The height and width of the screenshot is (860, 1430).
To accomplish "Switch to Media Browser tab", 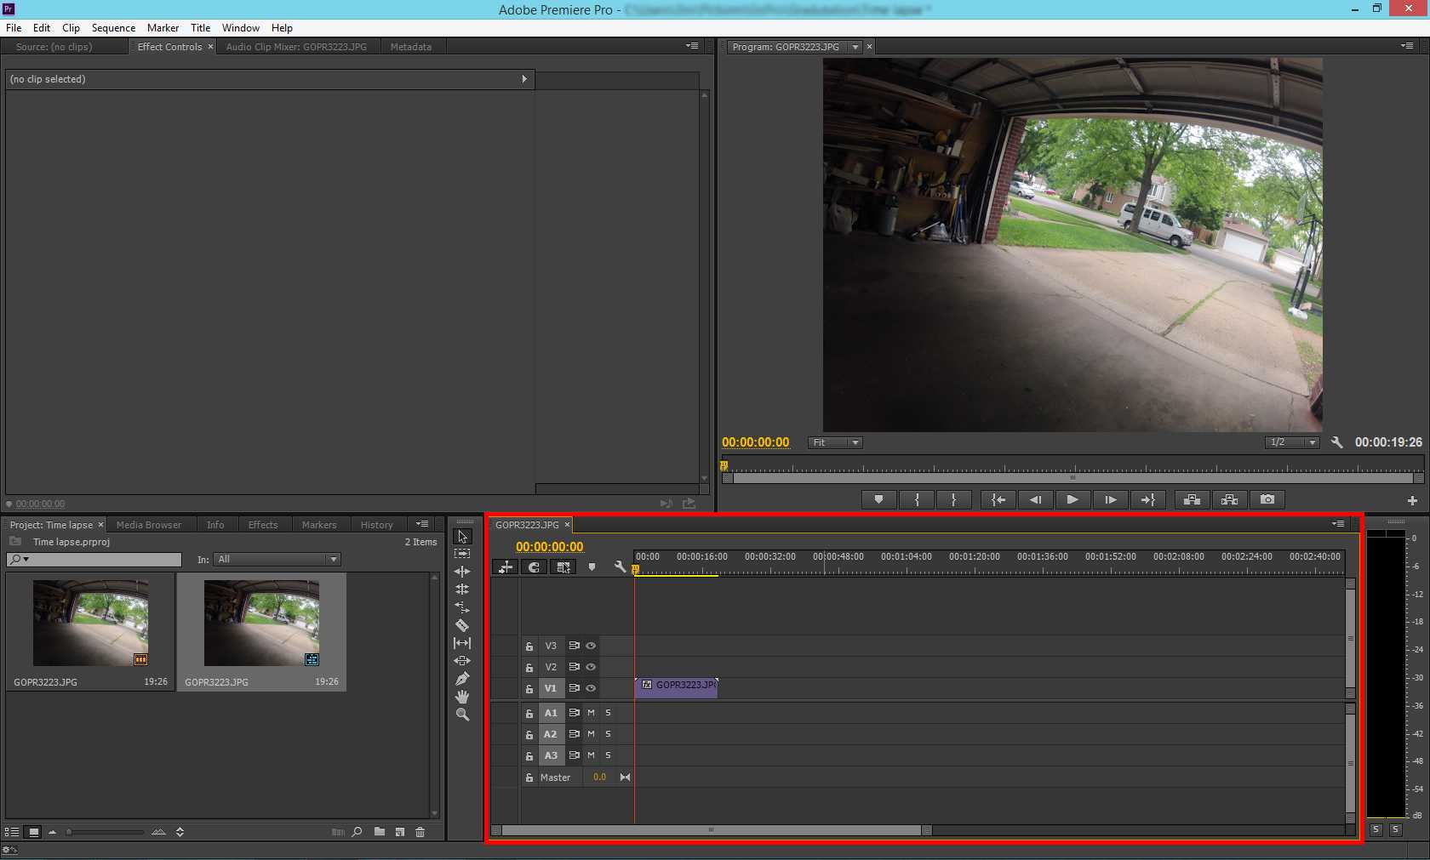I will tap(149, 525).
